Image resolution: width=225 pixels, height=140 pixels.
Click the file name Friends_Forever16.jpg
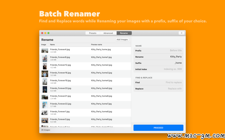(x=60, y=73)
